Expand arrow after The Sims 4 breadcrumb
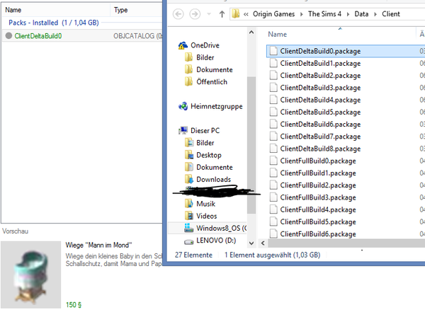The image size is (425, 312). coord(348,14)
